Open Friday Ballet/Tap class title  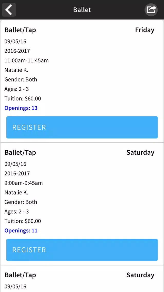20,30
